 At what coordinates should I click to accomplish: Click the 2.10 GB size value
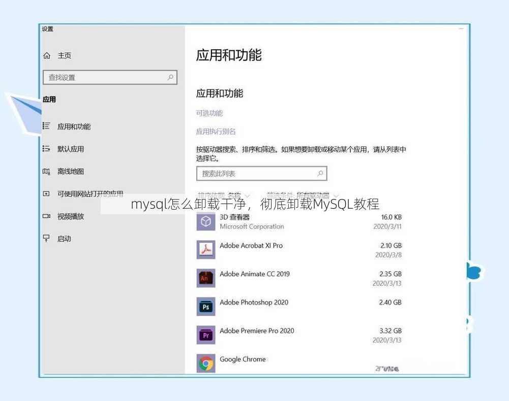click(x=391, y=246)
